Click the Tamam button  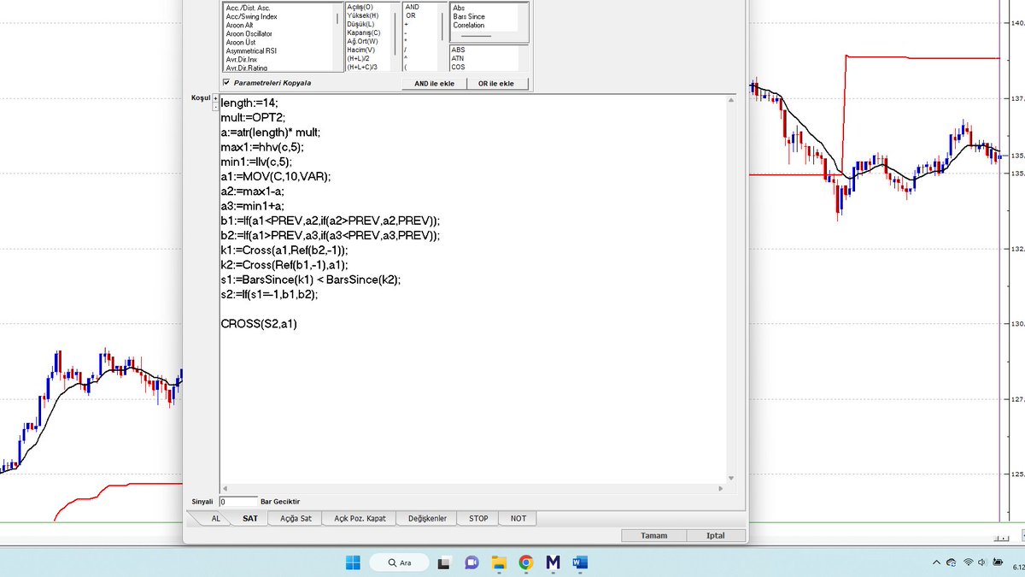pos(653,536)
